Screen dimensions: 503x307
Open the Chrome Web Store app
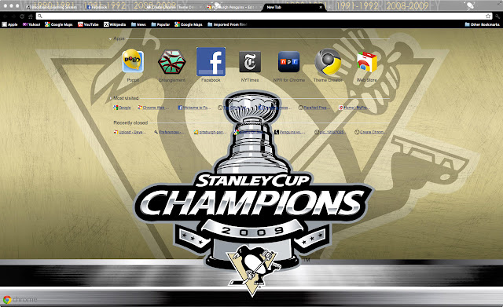[367, 62]
